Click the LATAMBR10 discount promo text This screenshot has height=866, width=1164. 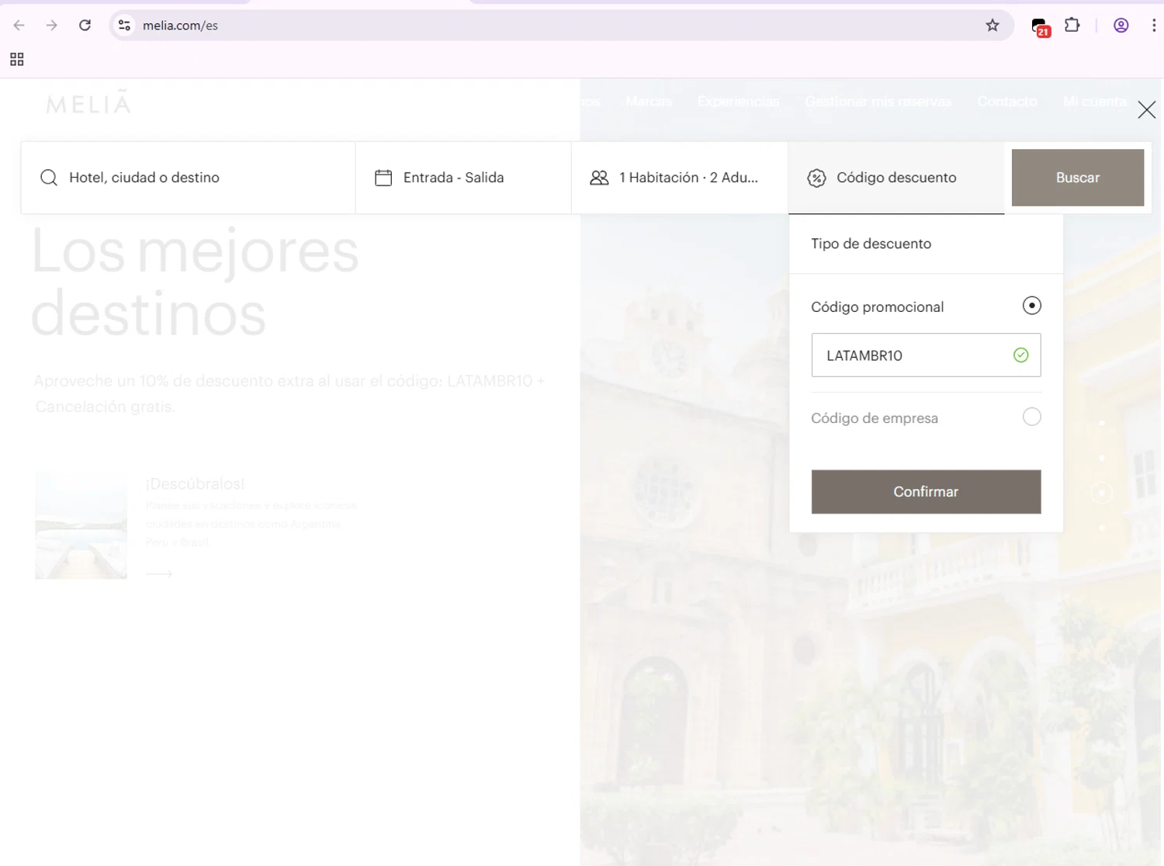[x=289, y=393]
